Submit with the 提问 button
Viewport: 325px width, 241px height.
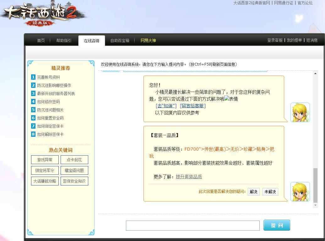(277, 225)
